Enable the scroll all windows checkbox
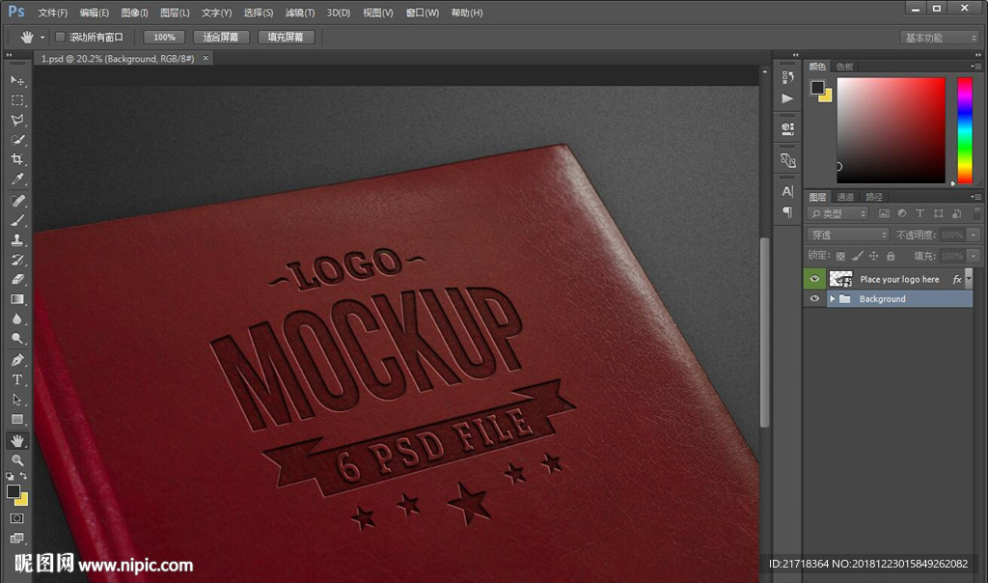The width and height of the screenshot is (988, 583). point(60,37)
